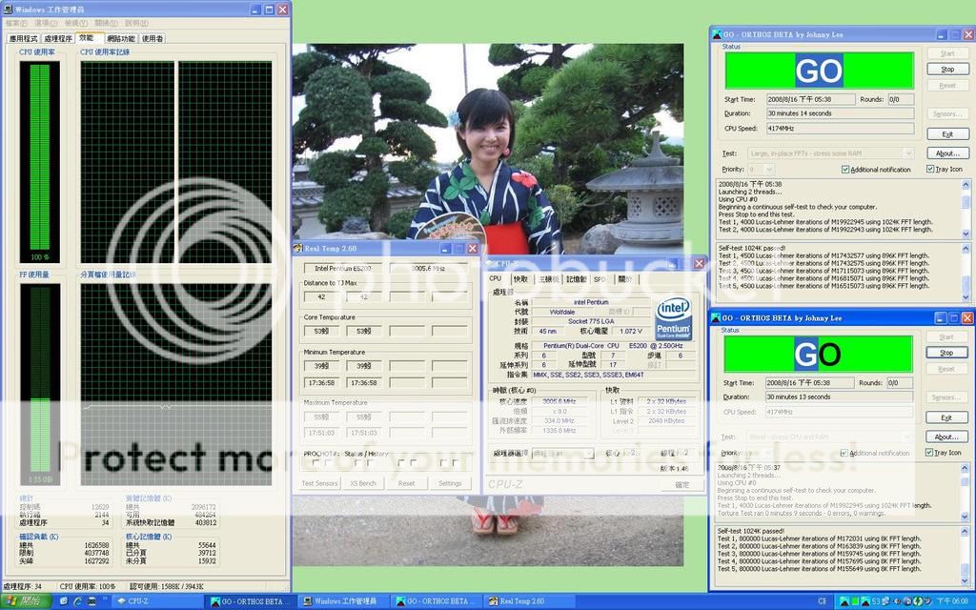Open the Test dropdown in the top ORTHOS window
Image resolution: width=976 pixels, height=610 pixels.
click(x=908, y=153)
